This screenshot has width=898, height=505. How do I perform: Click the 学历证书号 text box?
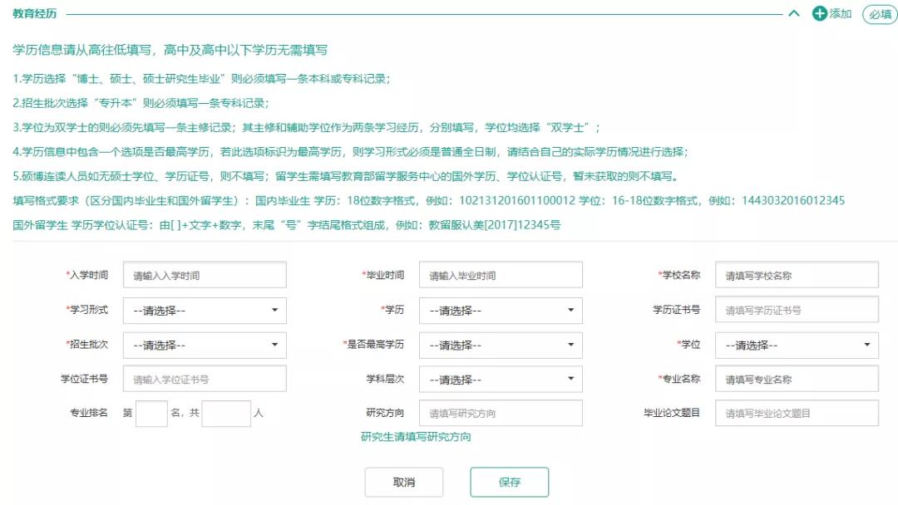click(x=797, y=310)
